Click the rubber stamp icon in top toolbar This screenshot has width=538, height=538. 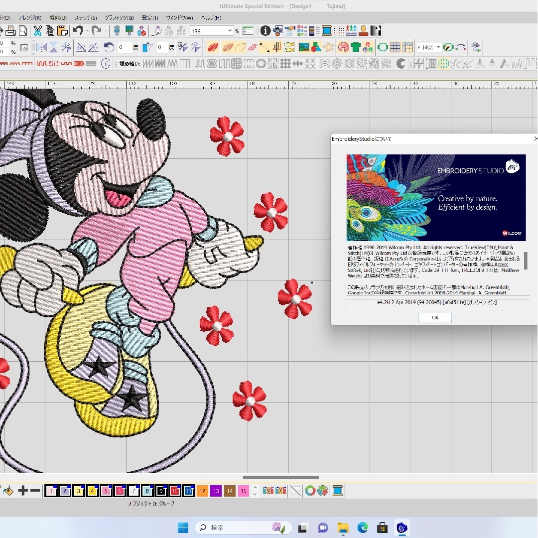point(363,31)
